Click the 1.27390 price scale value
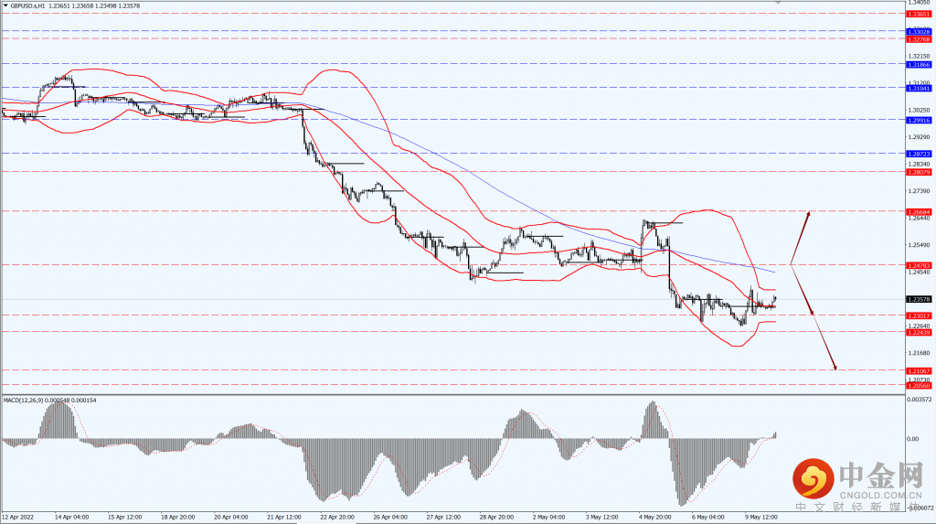Viewport: 936px width, 524px height. tap(919, 191)
